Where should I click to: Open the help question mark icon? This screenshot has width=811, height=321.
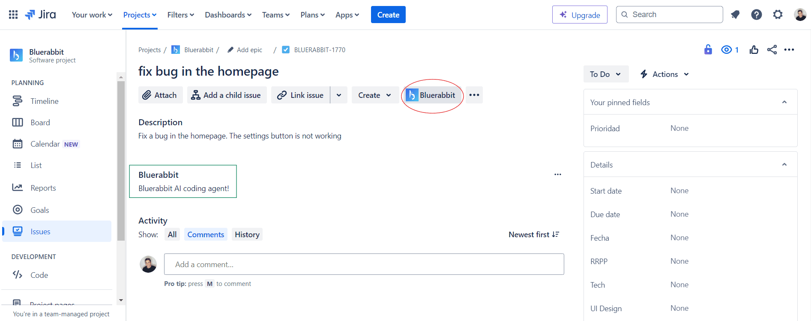tap(757, 15)
